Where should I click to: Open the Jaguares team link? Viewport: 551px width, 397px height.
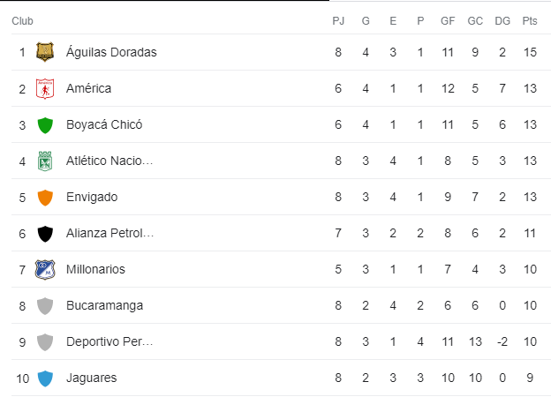click(91, 378)
